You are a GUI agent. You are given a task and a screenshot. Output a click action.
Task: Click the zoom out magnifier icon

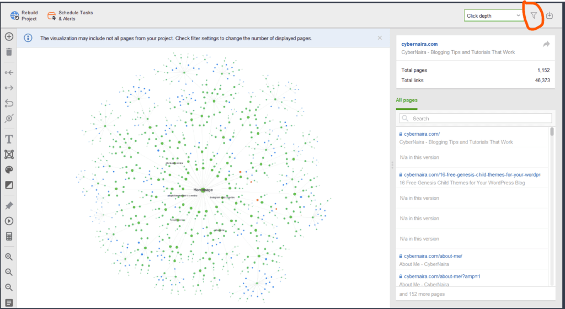tap(9, 287)
